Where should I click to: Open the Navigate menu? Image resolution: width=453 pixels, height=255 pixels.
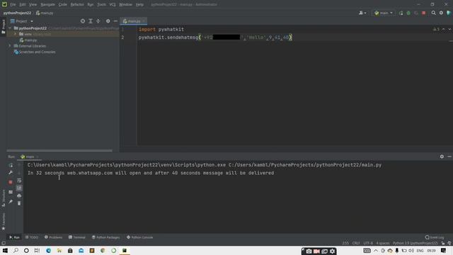click(47, 5)
